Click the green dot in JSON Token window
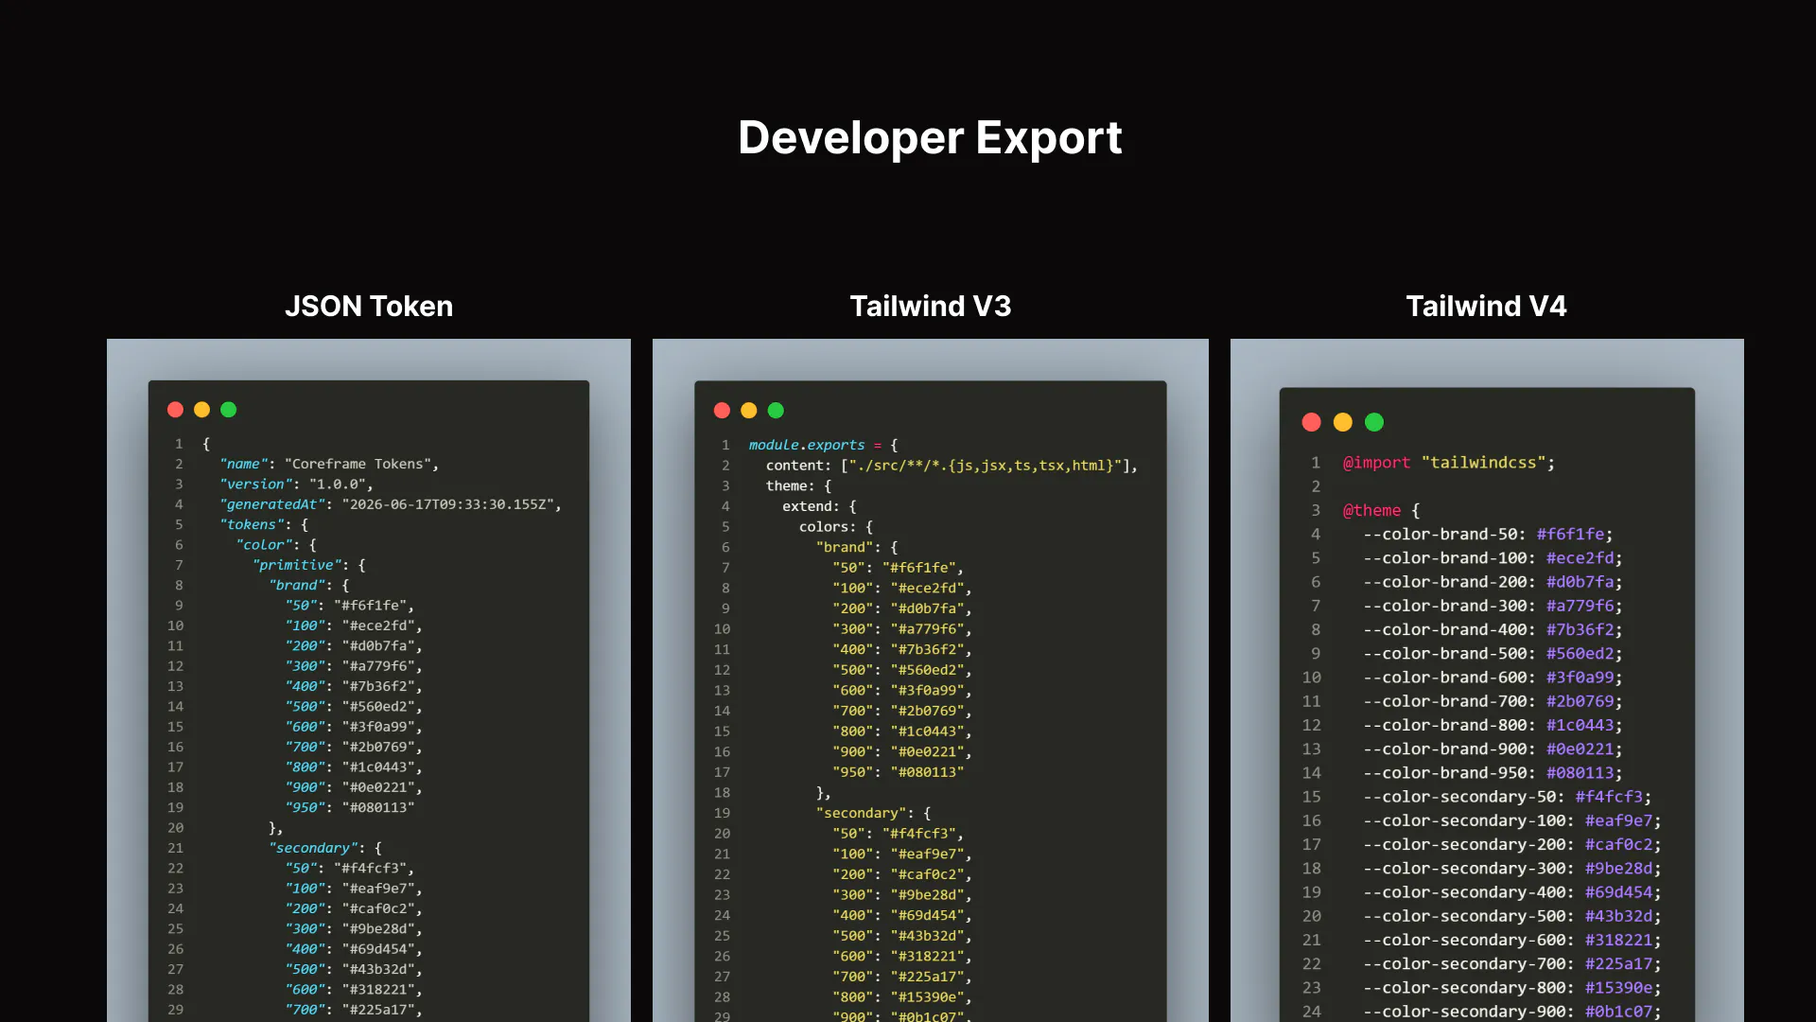The height and width of the screenshot is (1022, 1816). 228,410
